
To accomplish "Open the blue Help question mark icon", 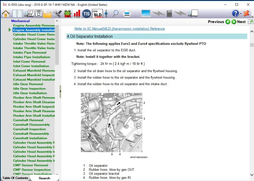I will [235, 14].
